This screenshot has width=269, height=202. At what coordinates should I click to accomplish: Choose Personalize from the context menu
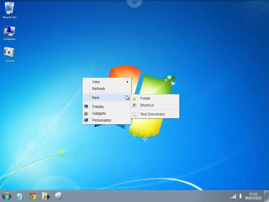coord(107,120)
